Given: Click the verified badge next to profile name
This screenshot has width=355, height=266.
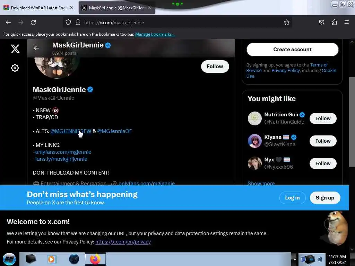Looking at the screenshot, I should tap(90, 90).
